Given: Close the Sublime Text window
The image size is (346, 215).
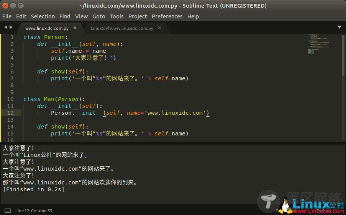Looking at the screenshot, I should [5, 6].
